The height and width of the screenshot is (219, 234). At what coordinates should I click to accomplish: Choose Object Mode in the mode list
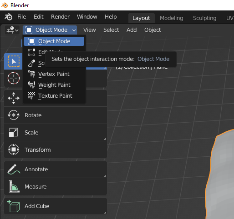pos(54,41)
